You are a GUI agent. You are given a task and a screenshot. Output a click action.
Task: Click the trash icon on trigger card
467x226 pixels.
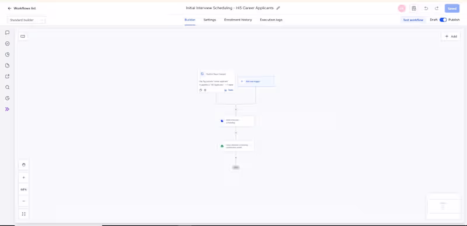pyautogui.click(x=205, y=90)
